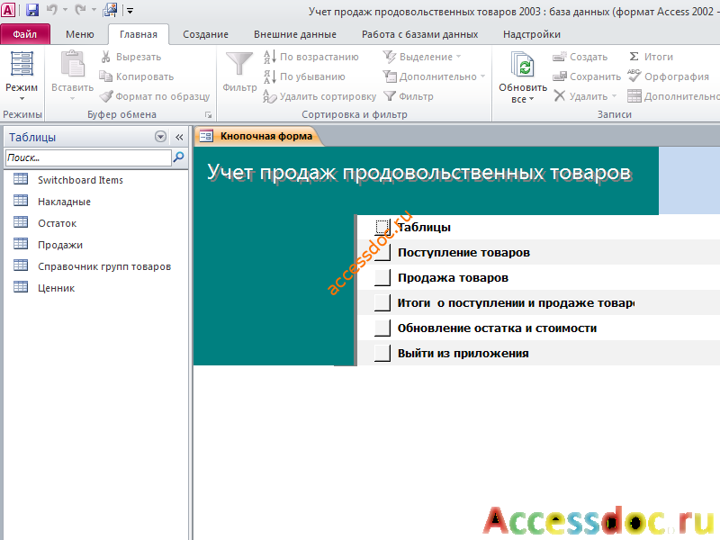Switch to Внешние данные tab
720x540 pixels.
pos(295,34)
